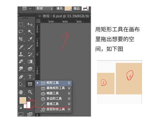The height and width of the screenshot is (119, 158).
Task: Choose 矩形工具 from the flyout
Action: (x=53, y=83)
